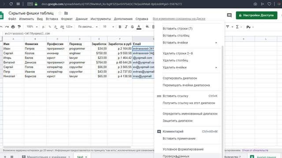Click the filter funnel icon
Image resolution: width=282 pixels, height=158 pixels.
pos(227,27)
